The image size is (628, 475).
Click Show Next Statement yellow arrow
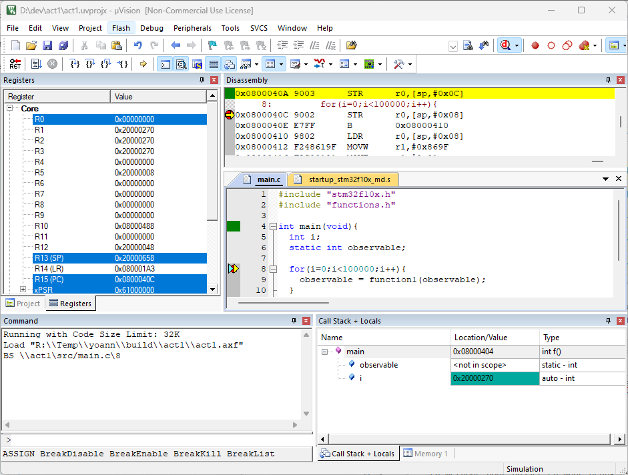[143, 64]
